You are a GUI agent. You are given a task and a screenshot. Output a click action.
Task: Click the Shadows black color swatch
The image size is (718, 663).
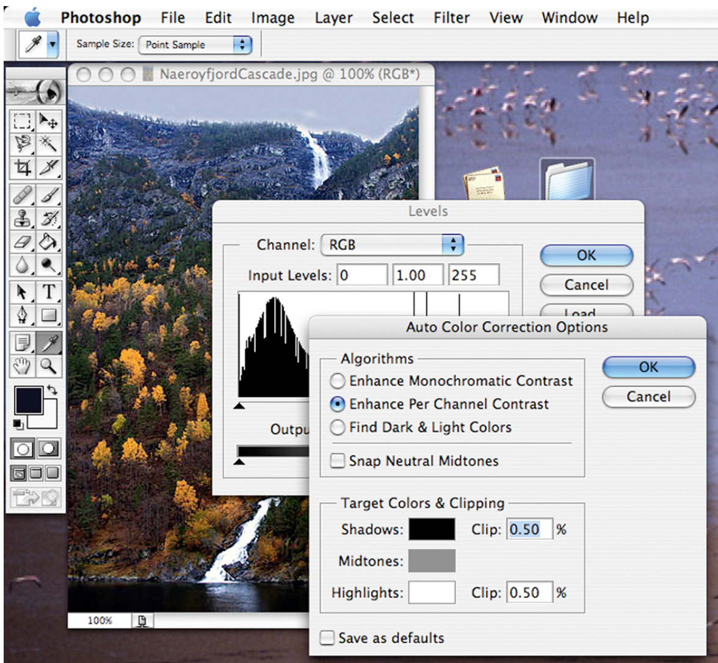[x=432, y=529]
